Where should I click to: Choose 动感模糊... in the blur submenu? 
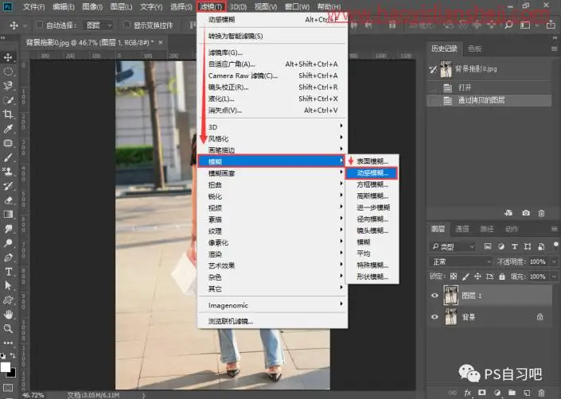click(x=372, y=173)
